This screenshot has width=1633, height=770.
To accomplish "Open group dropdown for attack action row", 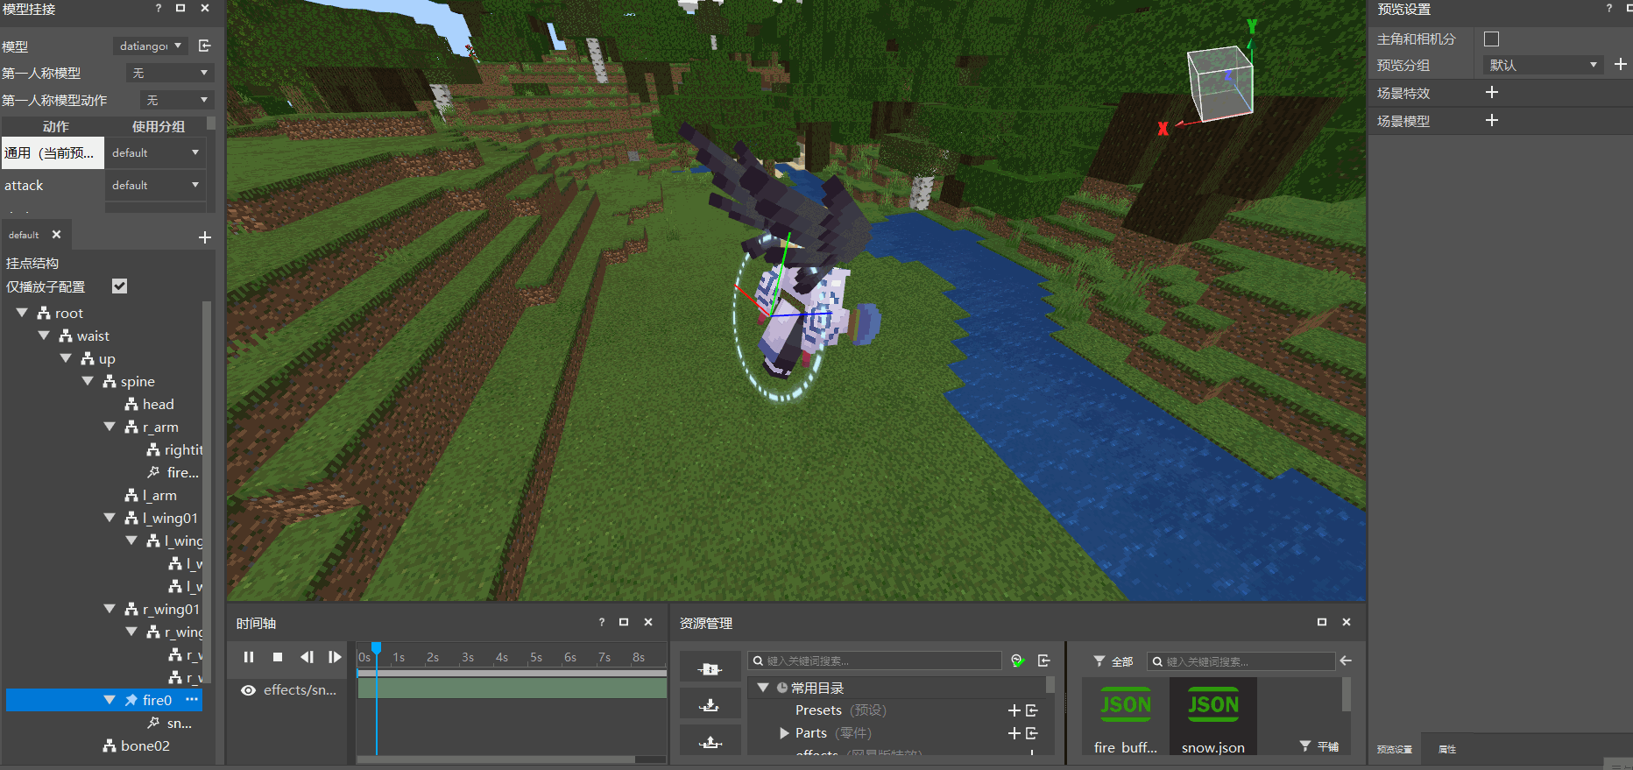I will click(156, 185).
